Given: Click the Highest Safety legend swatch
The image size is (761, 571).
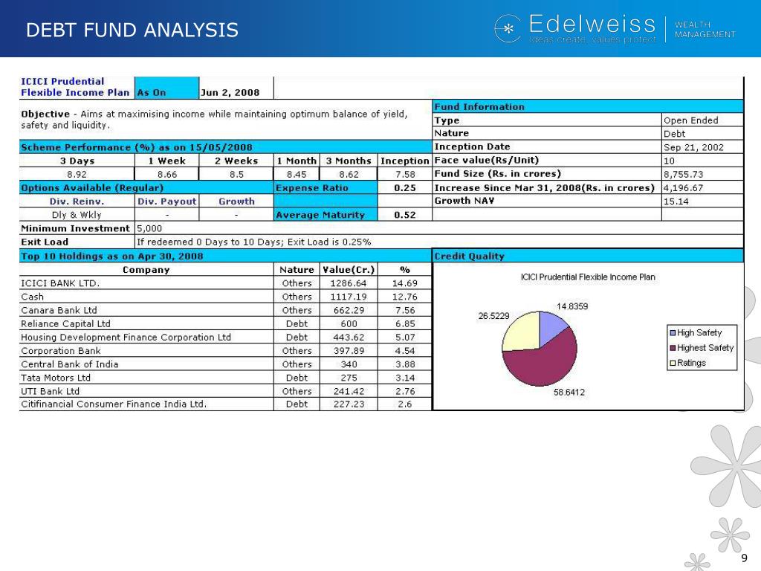Looking at the screenshot, I should [x=673, y=348].
